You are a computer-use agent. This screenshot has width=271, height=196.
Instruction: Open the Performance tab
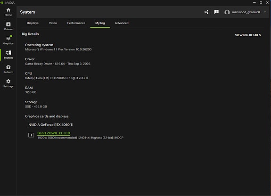point(76,23)
